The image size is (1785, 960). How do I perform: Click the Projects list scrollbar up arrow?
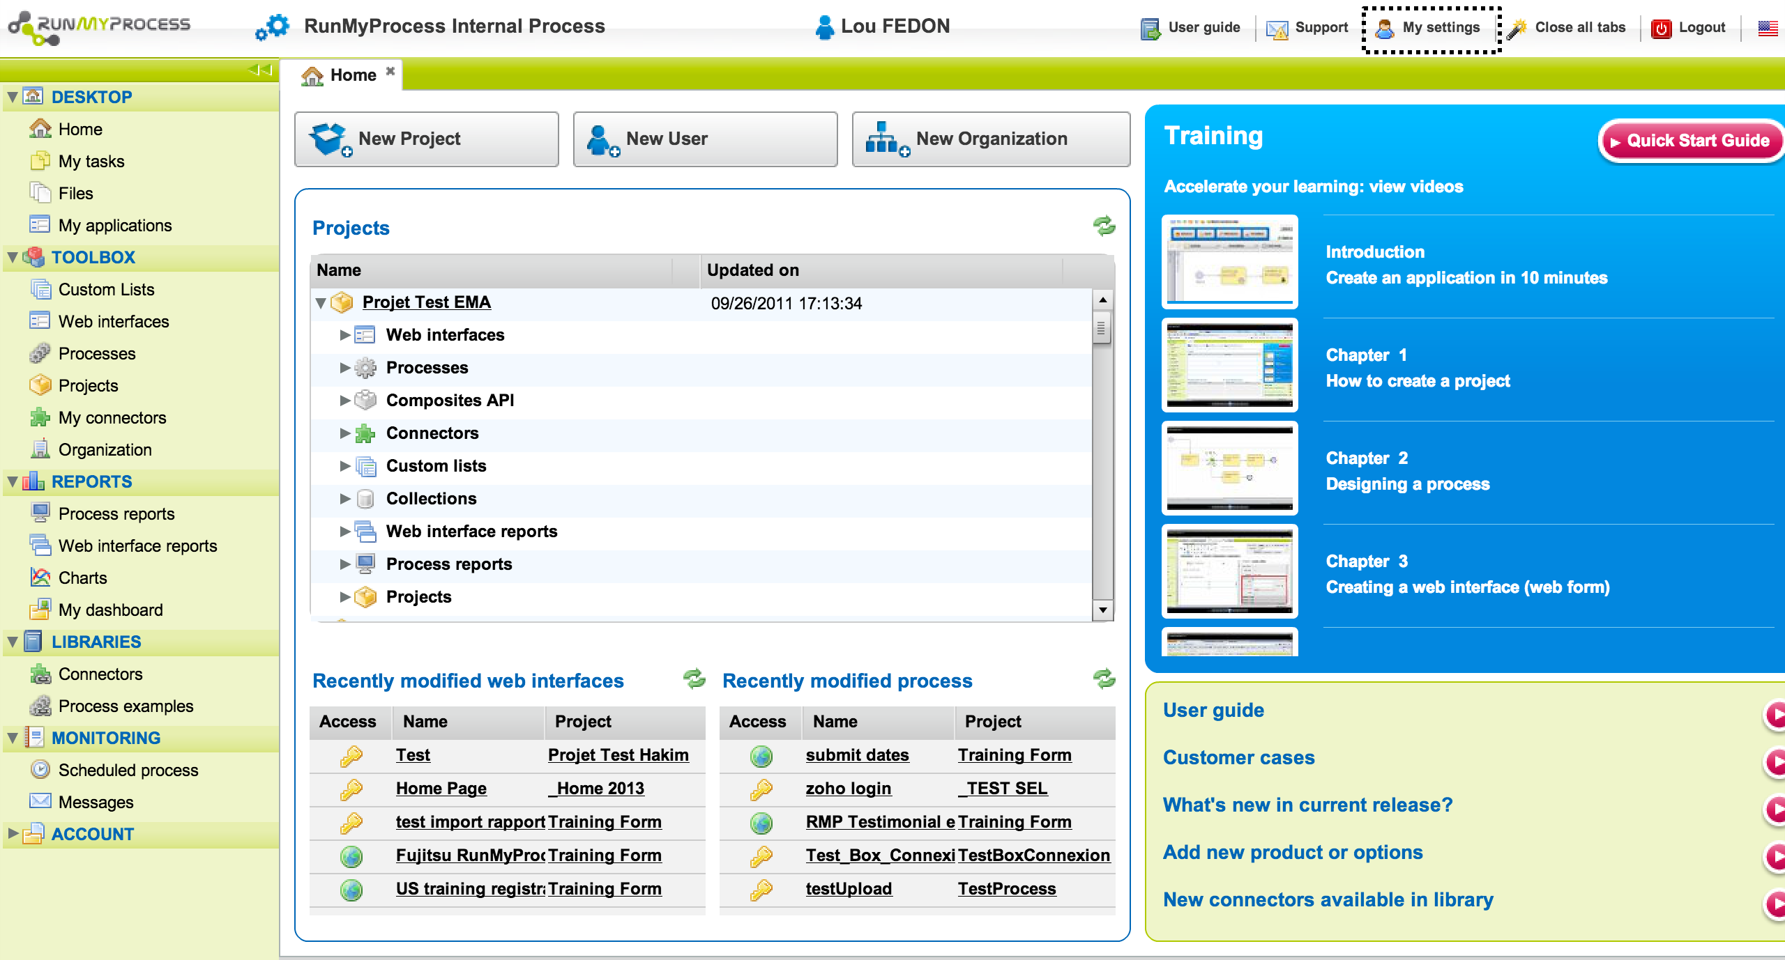pyautogui.click(x=1102, y=300)
